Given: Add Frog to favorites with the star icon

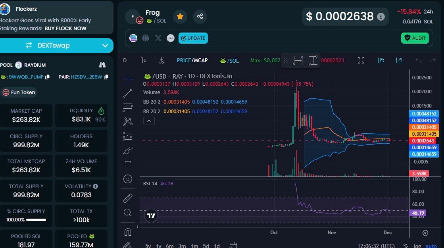Looking at the screenshot, I should tap(180, 16).
